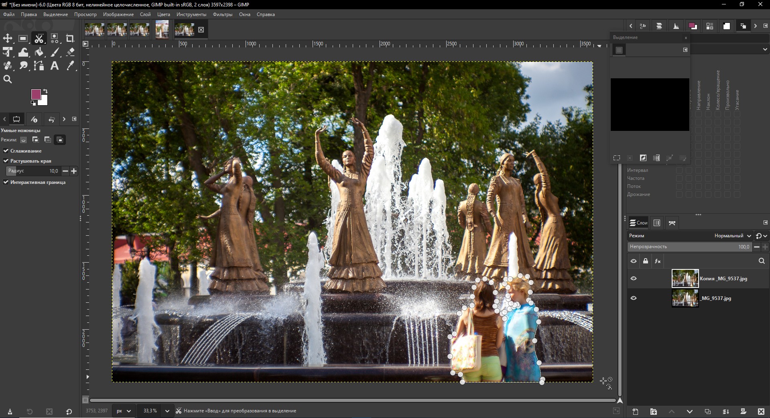This screenshot has width=770, height=418.
Task: Select the Zoom magnifier tool
Action: [8, 80]
